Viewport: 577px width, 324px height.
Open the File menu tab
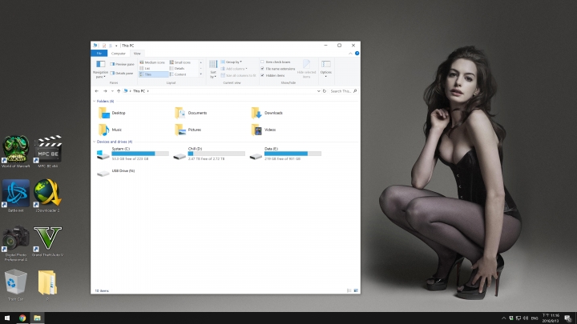coord(99,53)
